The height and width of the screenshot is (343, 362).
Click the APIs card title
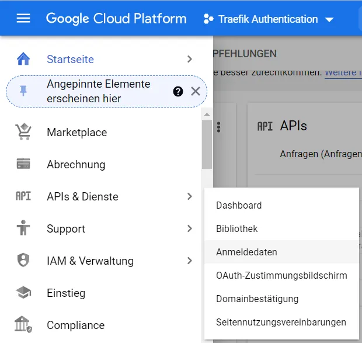pyautogui.click(x=294, y=126)
